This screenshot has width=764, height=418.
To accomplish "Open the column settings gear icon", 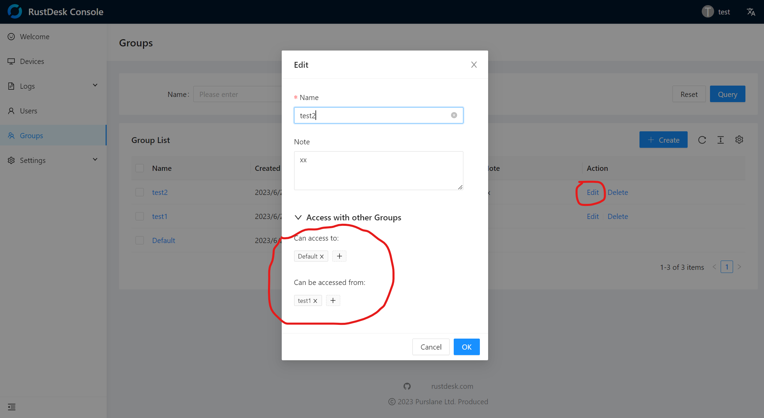I will tap(739, 140).
